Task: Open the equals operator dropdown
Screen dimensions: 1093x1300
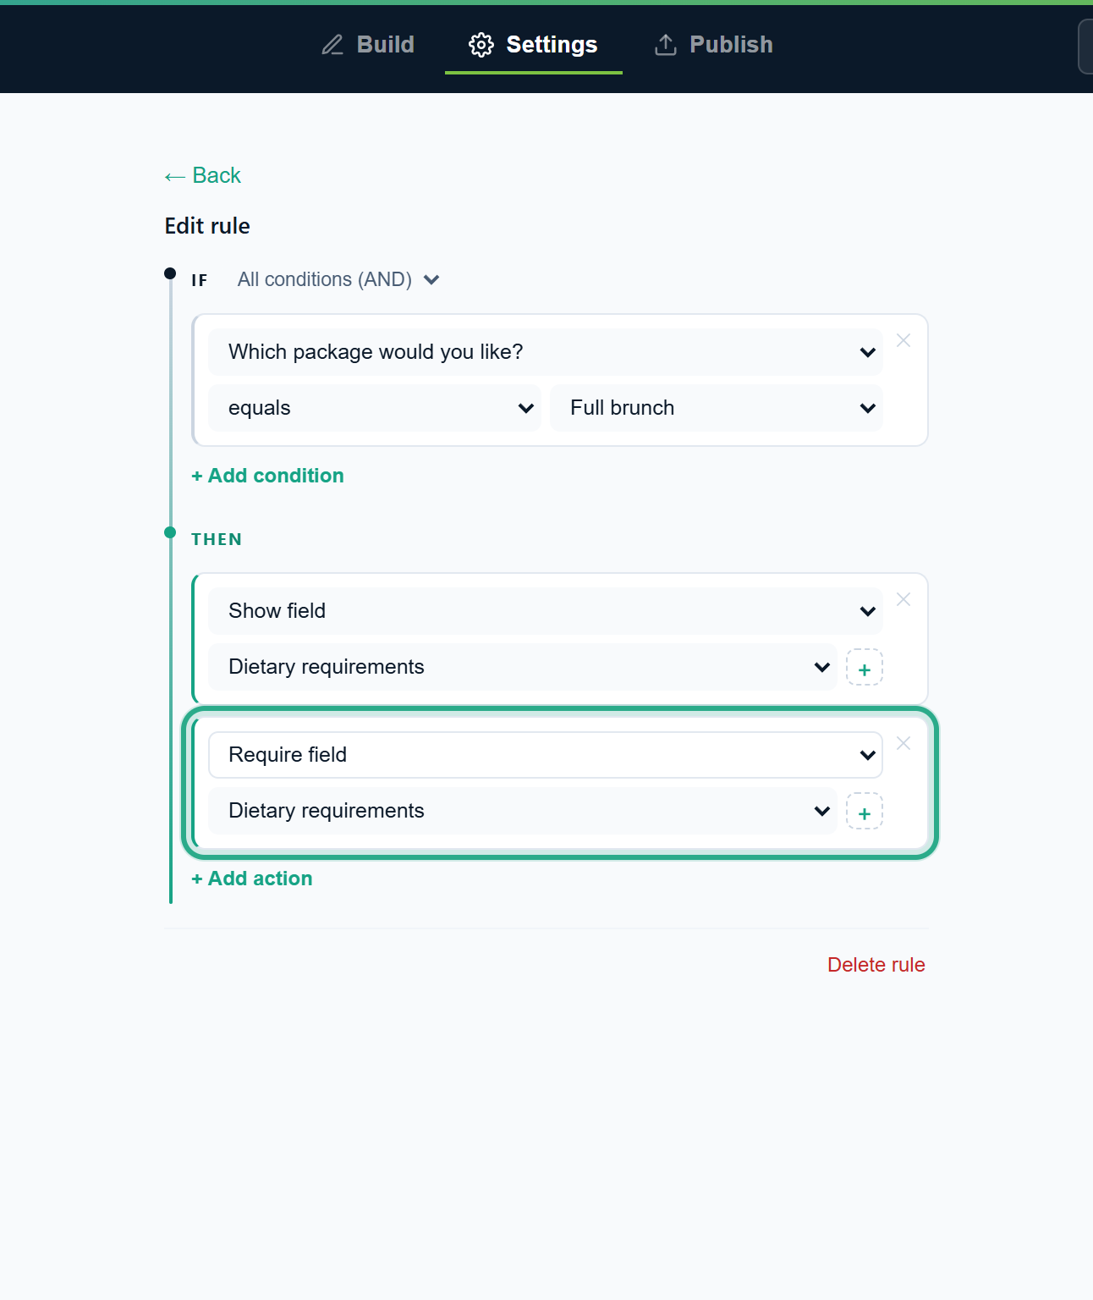Action: click(x=375, y=408)
